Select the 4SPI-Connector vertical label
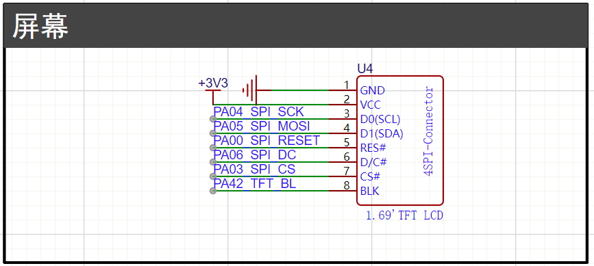Viewport: 594px width, 266px height. (x=428, y=131)
